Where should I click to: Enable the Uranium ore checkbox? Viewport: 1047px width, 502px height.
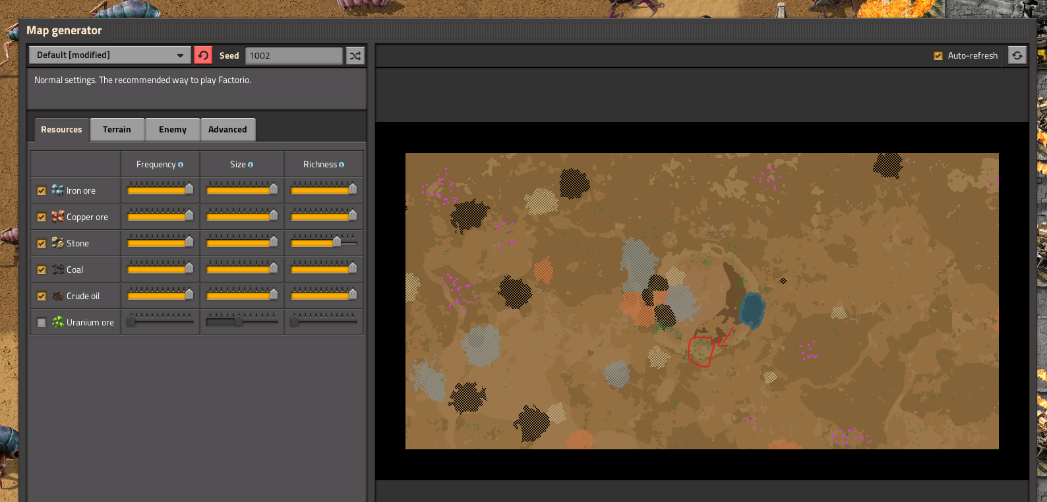(x=42, y=322)
